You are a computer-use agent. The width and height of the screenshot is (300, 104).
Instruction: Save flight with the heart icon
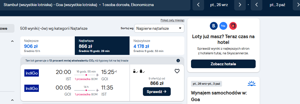(177, 71)
